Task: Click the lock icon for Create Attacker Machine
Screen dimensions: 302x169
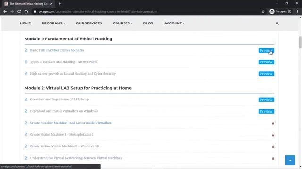Action: [x=273, y=123]
